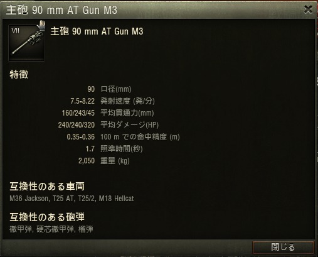Click the gun name heading beside the thumbnail
318x257 pixels.
coord(97,31)
